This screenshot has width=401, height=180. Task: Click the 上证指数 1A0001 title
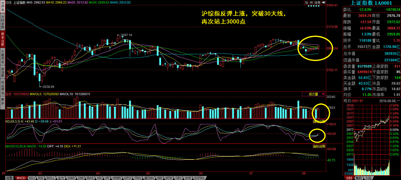click(x=371, y=3)
